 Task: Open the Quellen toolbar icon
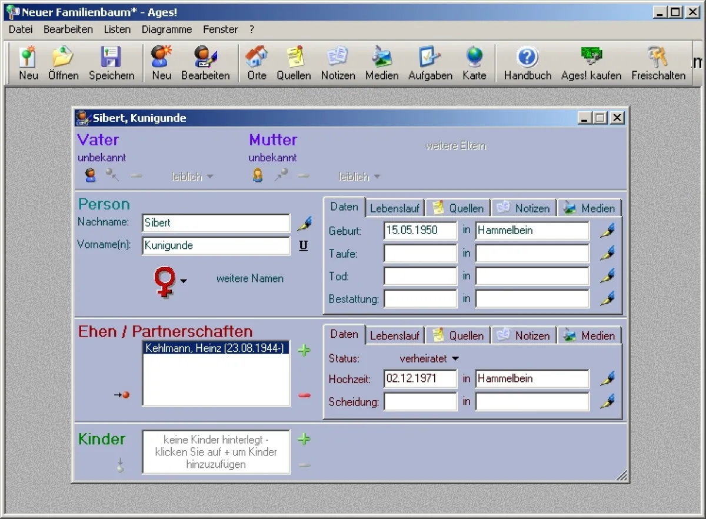coord(294,57)
